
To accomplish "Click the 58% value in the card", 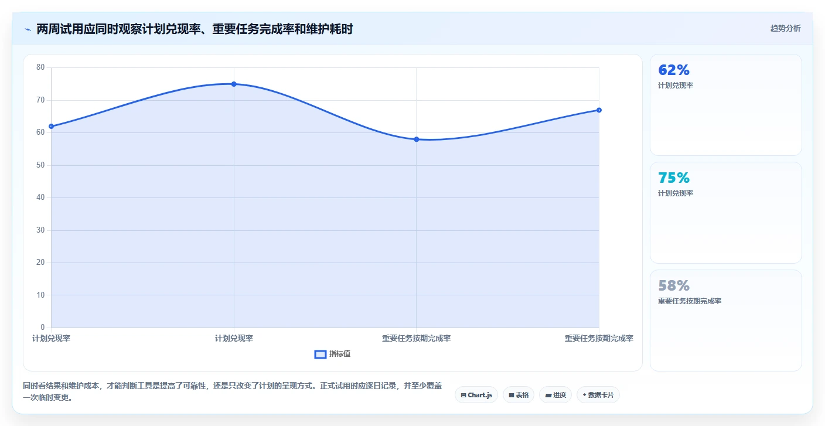I will [x=674, y=286].
